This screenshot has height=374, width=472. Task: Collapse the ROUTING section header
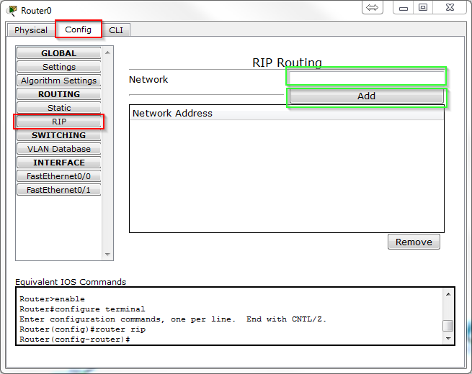click(59, 94)
